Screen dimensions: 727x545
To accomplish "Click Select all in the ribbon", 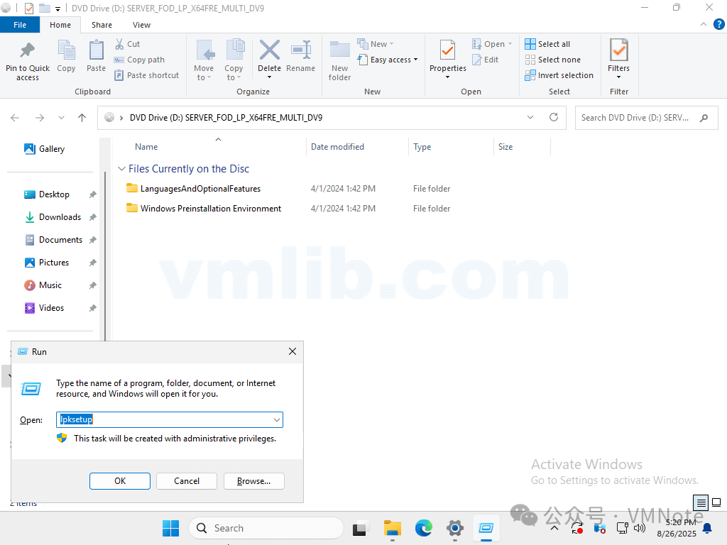I will click(547, 44).
